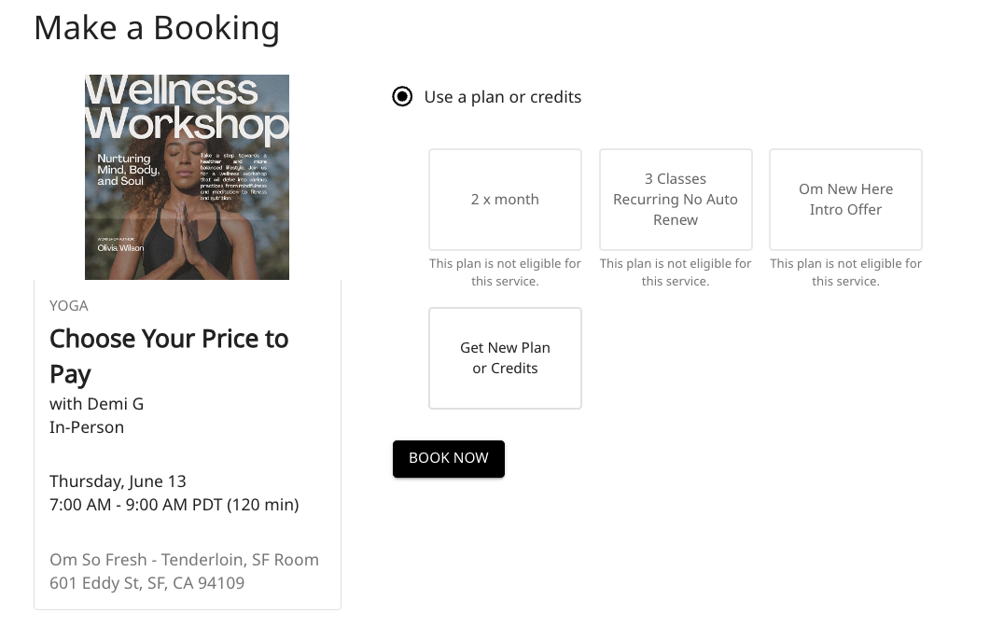
Task: Pick the "3 Classes Recurring No Auto Renew" plan
Action: click(675, 200)
